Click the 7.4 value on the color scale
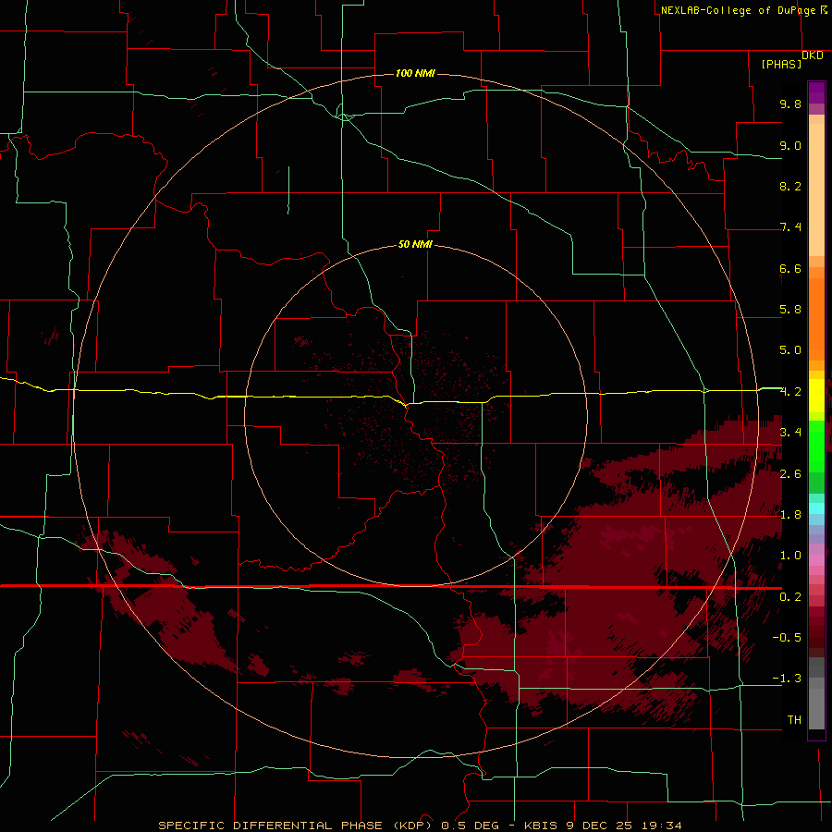 (x=790, y=227)
